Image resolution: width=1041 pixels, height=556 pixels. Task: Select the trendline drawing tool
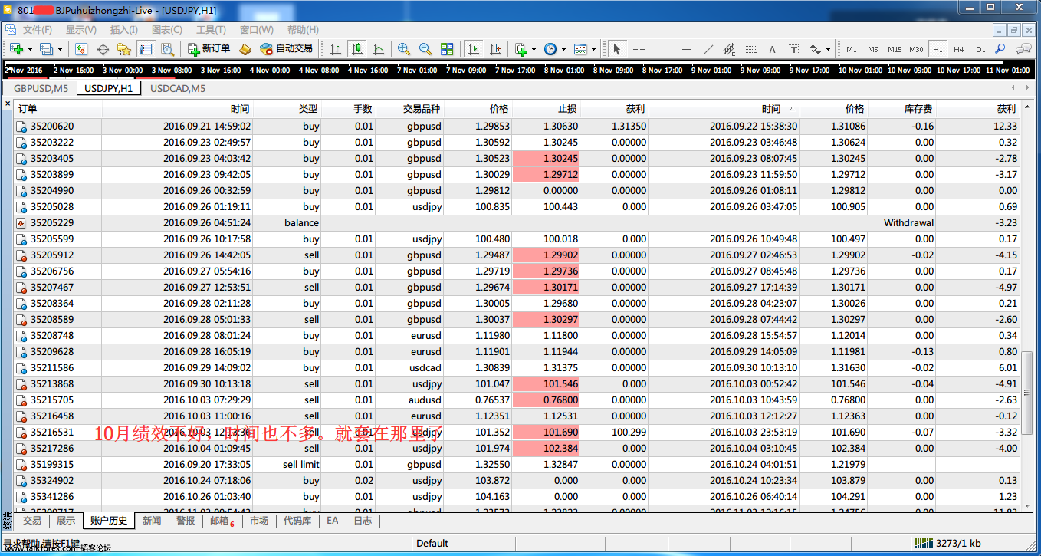(708, 49)
